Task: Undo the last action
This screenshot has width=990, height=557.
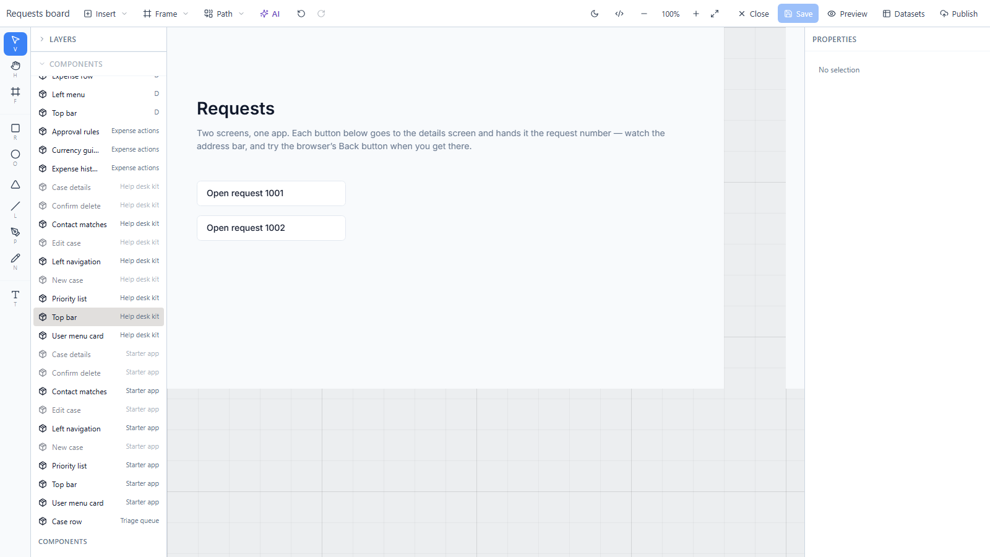Action: pos(301,14)
